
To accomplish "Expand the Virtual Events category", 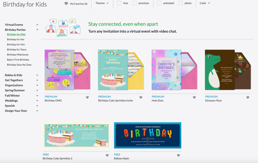I will coord(22,25).
